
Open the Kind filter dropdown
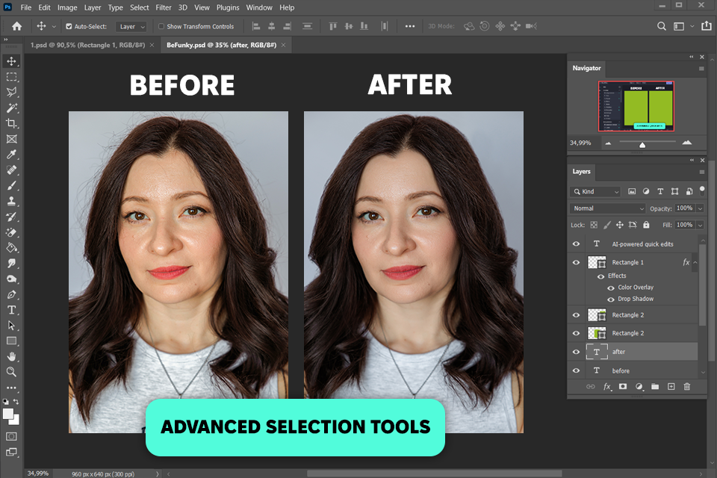coord(596,192)
